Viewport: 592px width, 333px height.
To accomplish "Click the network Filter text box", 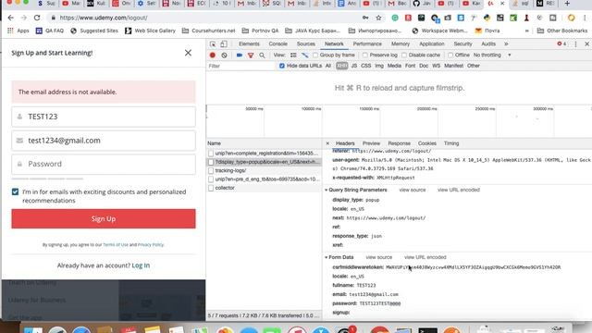I will tap(240, 66).
